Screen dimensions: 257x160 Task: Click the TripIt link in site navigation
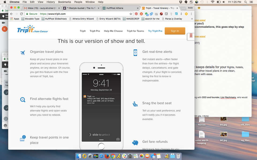click(83, 31)
